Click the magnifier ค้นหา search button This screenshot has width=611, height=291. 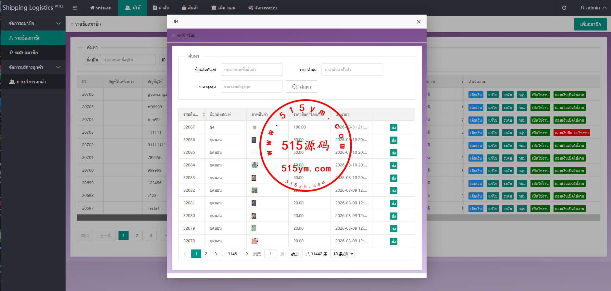[301, 87]
